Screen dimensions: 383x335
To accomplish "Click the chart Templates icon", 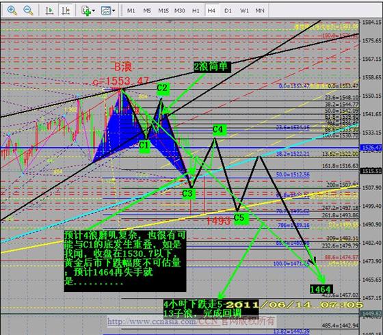I will [x=106, y=10].
